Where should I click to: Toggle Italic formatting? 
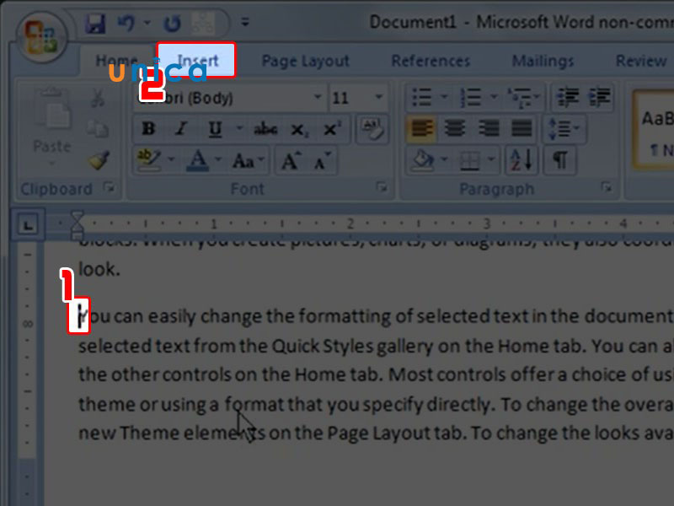pos(181,129)
